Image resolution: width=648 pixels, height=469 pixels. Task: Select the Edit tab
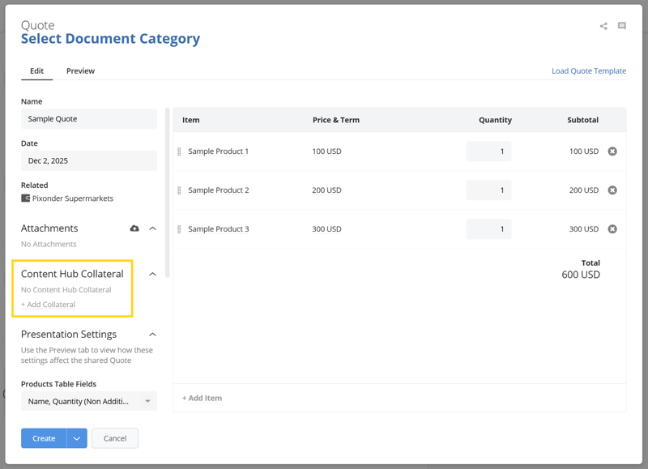pos(36,71)
